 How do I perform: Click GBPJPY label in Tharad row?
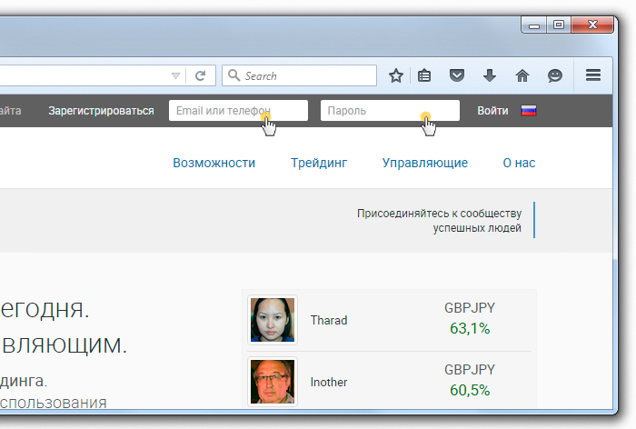pos(470,307)
